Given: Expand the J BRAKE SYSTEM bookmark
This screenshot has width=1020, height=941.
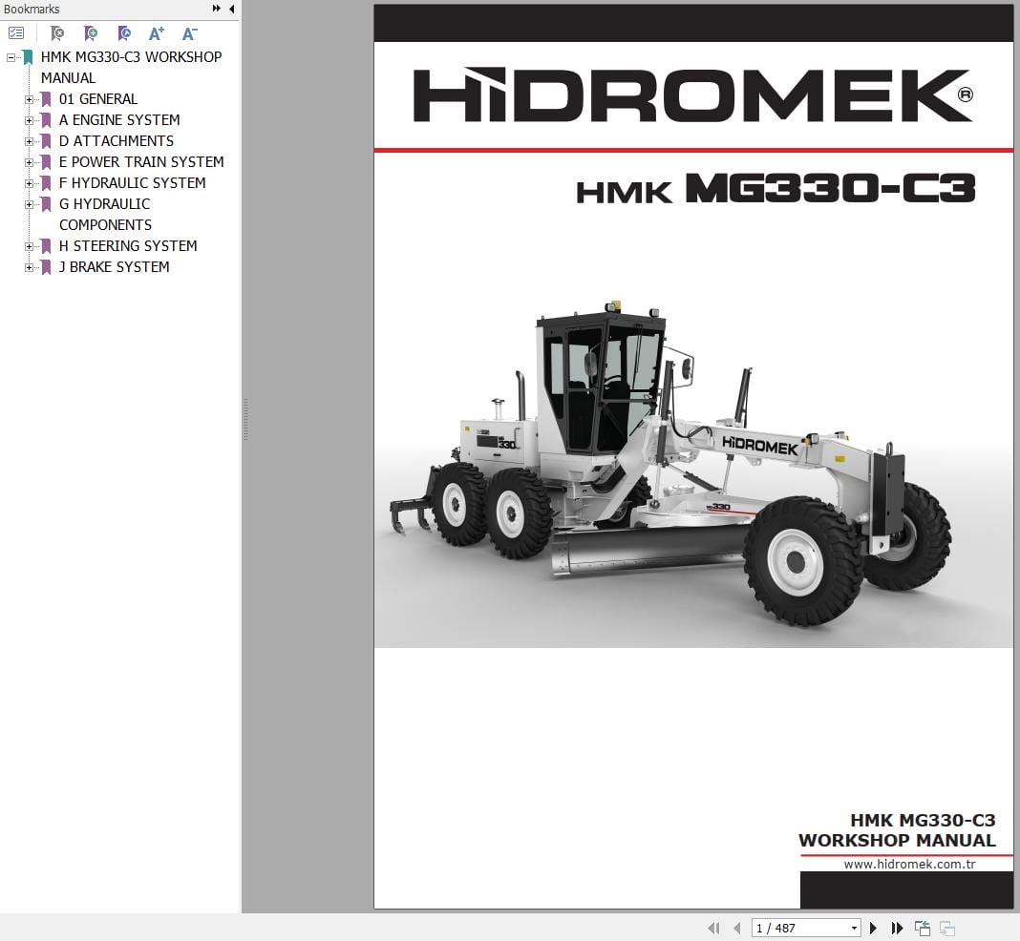Looking at the screenshot, I should 29,267.
